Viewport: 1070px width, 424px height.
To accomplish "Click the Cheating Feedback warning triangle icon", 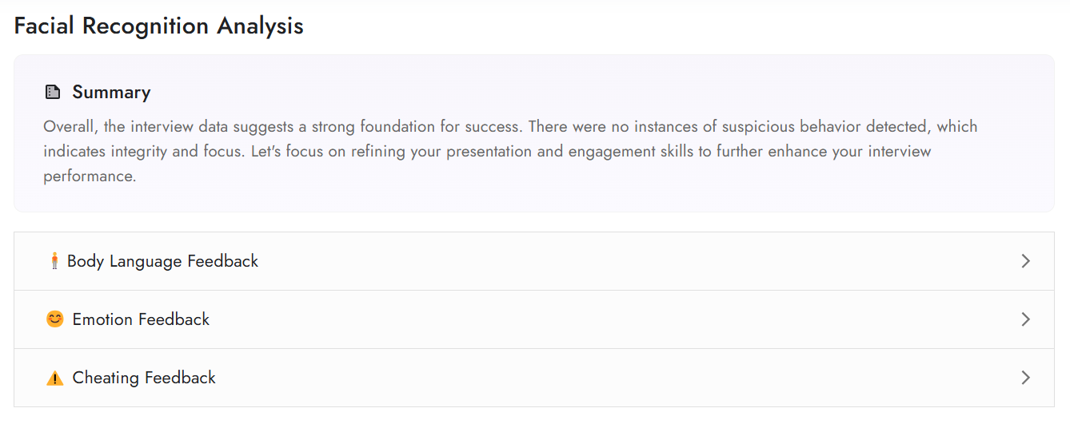I will click(54, 378).
